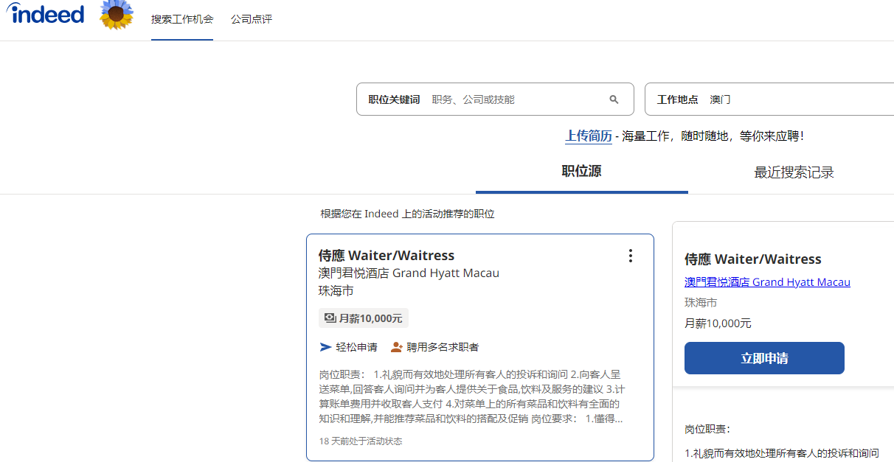Click the 轻松申请 paper plane icon
This screenshot has width=894, height=462.
coord(325,347)
